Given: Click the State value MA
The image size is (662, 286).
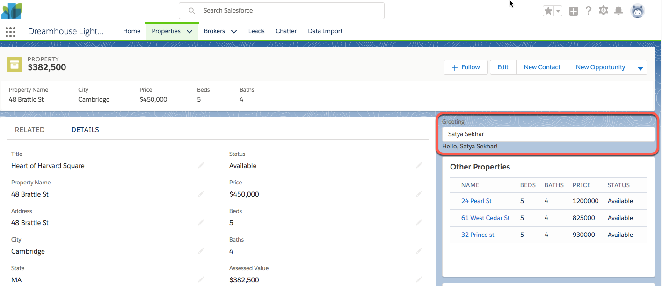Looking at the screenshot, I should 16,280.
